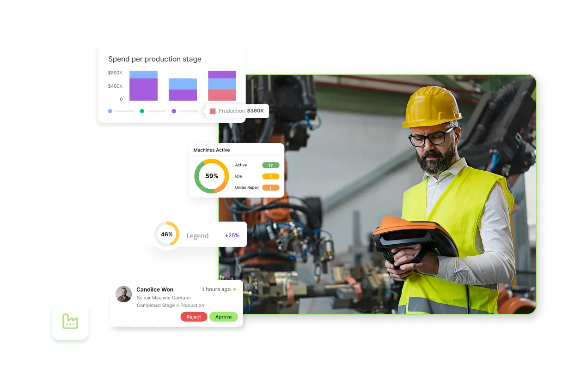The width and height of the screenshot is (574, 372).
Task: Click the Idle count badge showing 2
Action: 270,176
